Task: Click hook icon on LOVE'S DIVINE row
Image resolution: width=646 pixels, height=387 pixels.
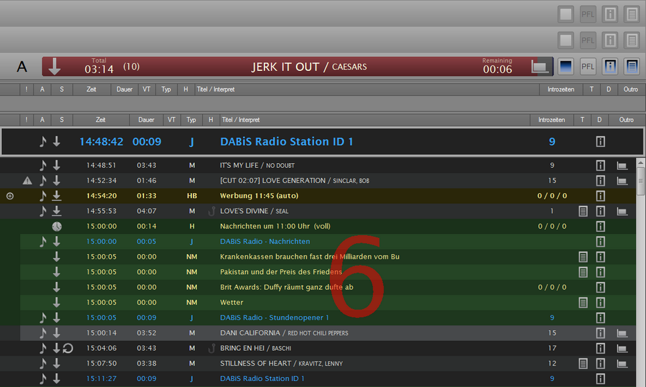Action: tap(212, 211)
